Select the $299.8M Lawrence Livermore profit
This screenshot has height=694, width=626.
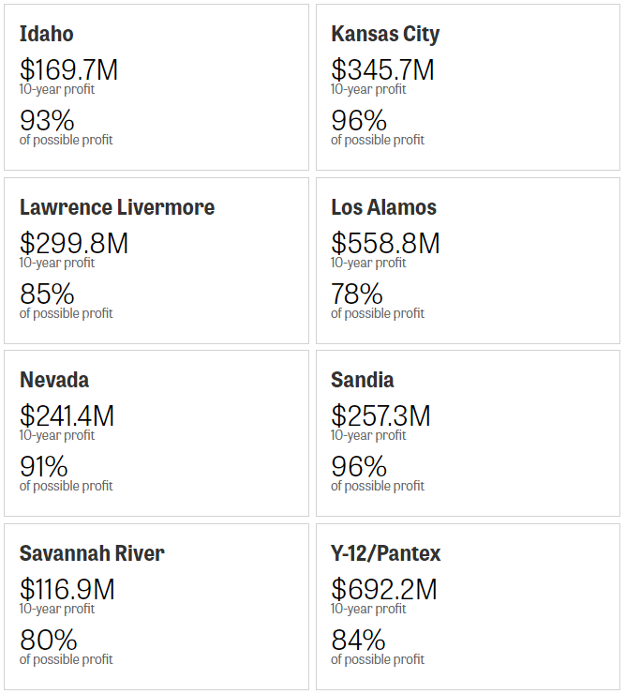pos(73,243)
